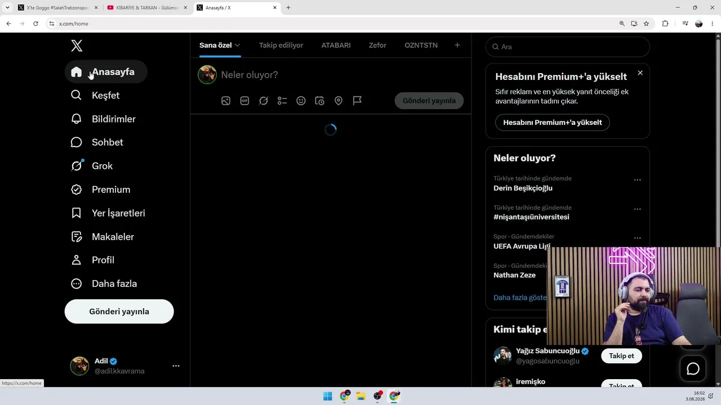This screenshot has height=405, width=721.
Task: Open the Adil @adilkkavrama account profile
Action: point(119,366)
